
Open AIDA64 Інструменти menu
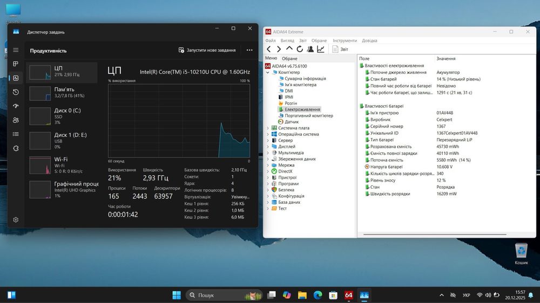(345, 40)
